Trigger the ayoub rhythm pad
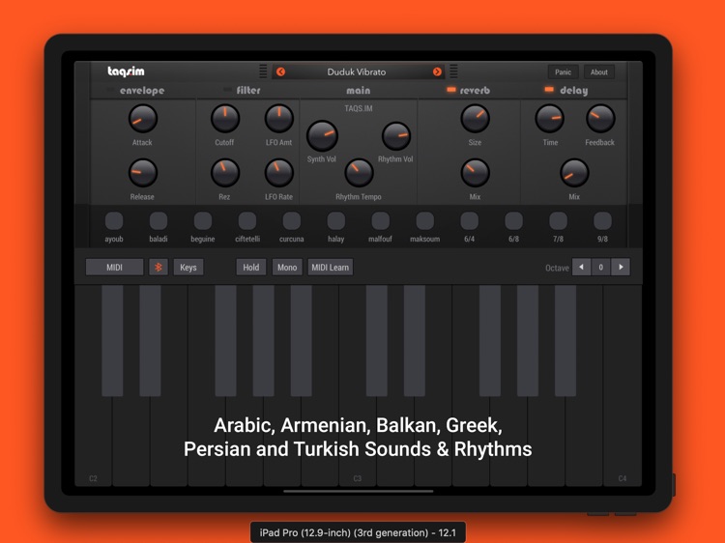Viewport: 725px width, 543px height. (114, 221)
